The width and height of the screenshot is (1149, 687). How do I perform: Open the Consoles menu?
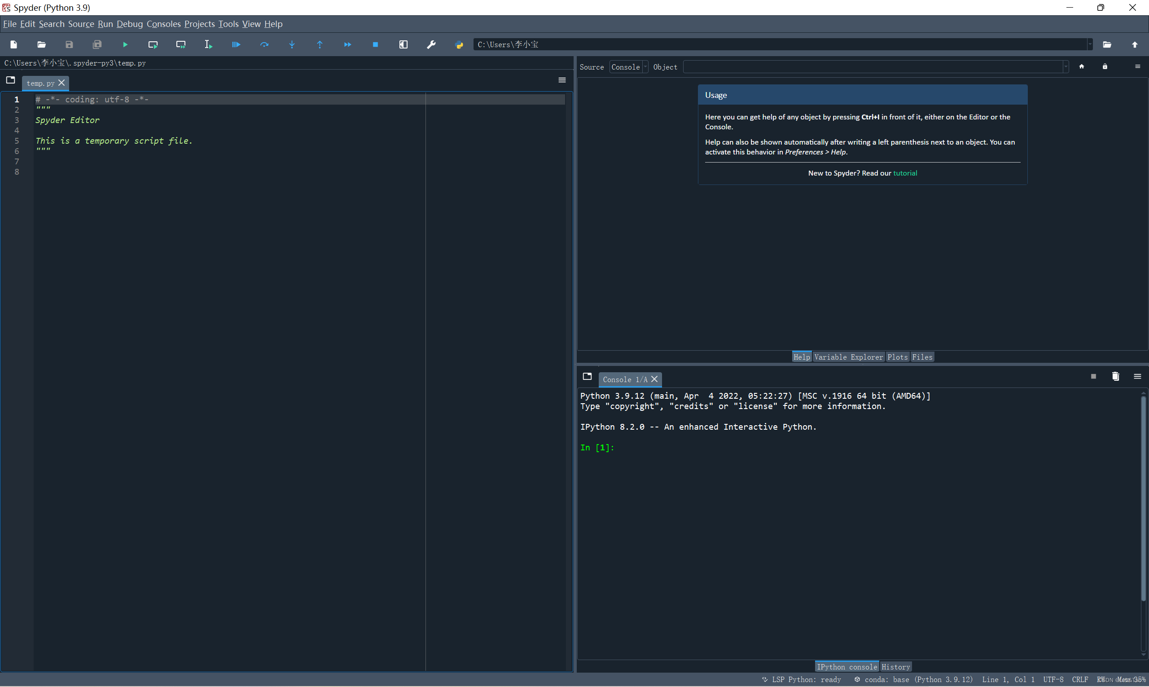click(163, 24)
